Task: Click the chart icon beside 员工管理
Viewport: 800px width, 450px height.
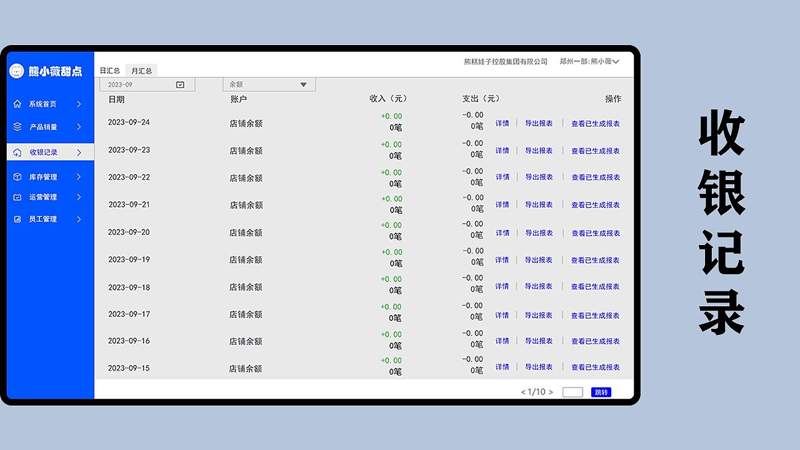Action: click(17, 219)
